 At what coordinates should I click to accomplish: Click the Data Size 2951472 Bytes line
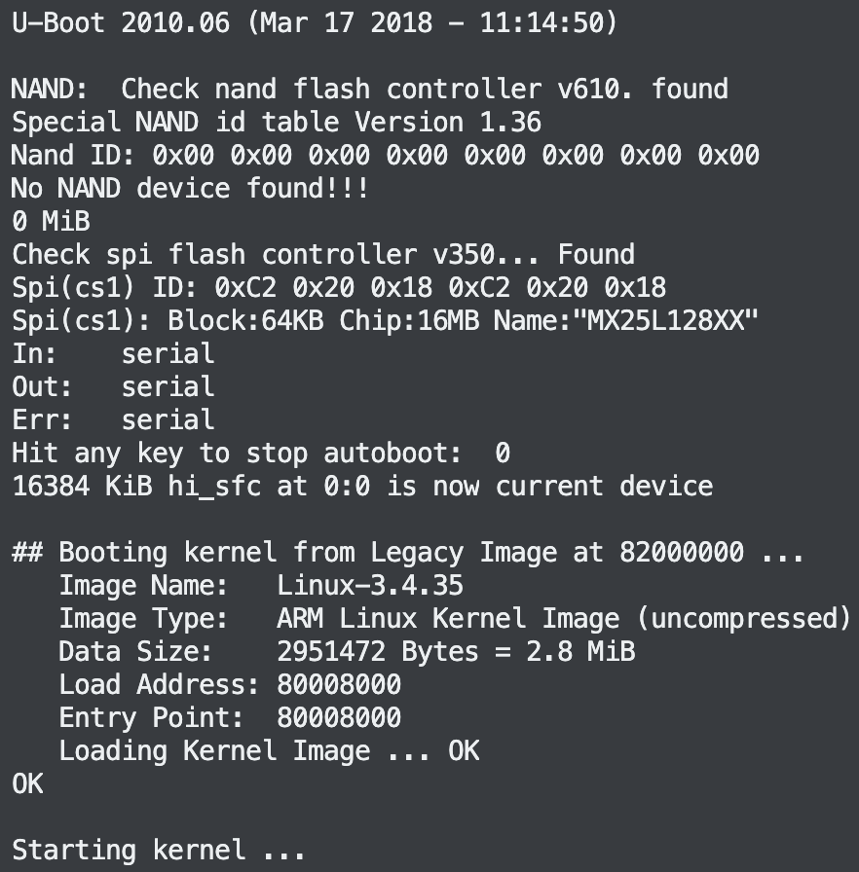[x=347, y=651]
